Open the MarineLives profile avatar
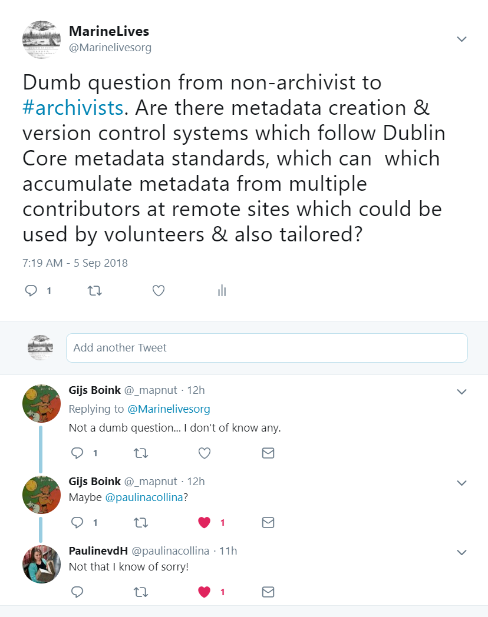 (41, 39)
